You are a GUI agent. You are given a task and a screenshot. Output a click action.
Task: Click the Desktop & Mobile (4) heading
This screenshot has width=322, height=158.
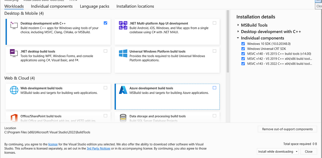click(24, 13)
